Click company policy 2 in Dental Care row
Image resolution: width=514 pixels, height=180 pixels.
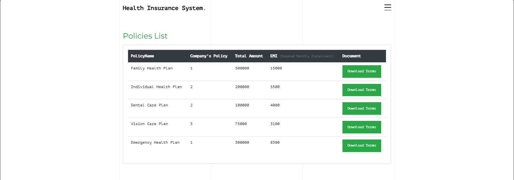[x=191, y=105]
